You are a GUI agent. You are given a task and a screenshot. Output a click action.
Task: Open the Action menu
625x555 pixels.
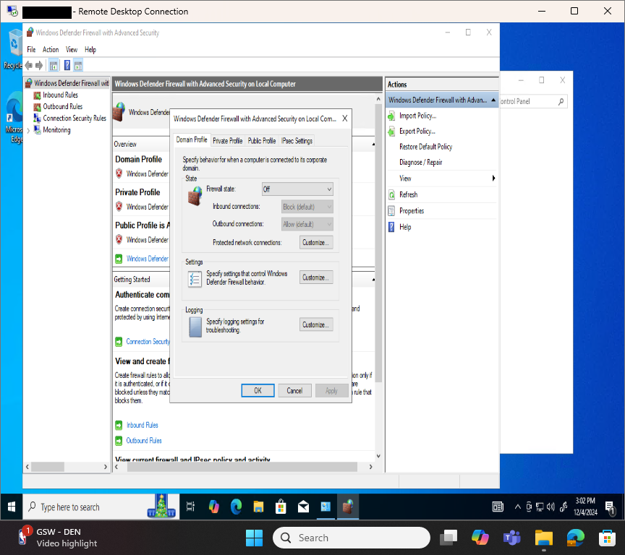click(51, 50)
